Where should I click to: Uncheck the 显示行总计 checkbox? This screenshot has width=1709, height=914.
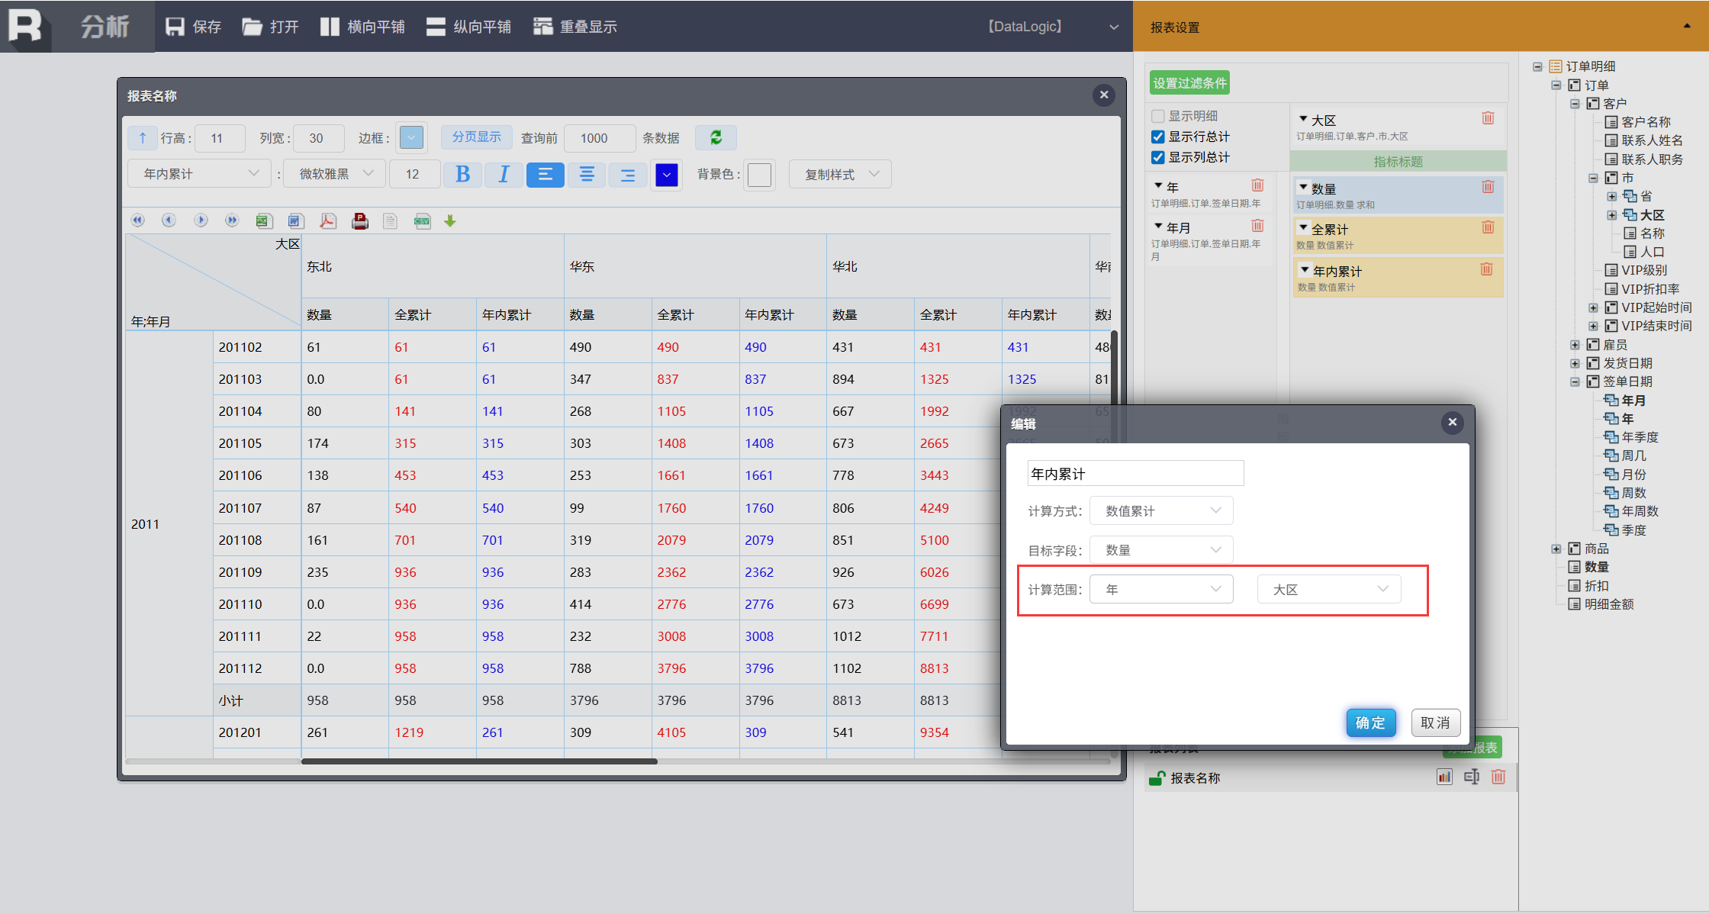tap(1158, 137)
